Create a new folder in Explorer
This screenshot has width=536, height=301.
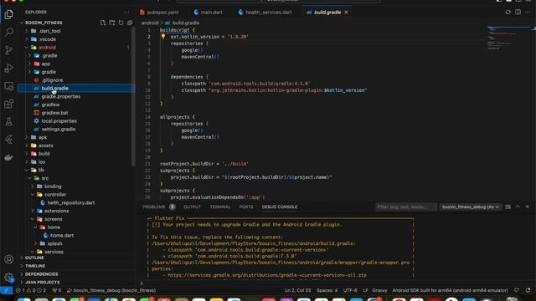[112, 23]
